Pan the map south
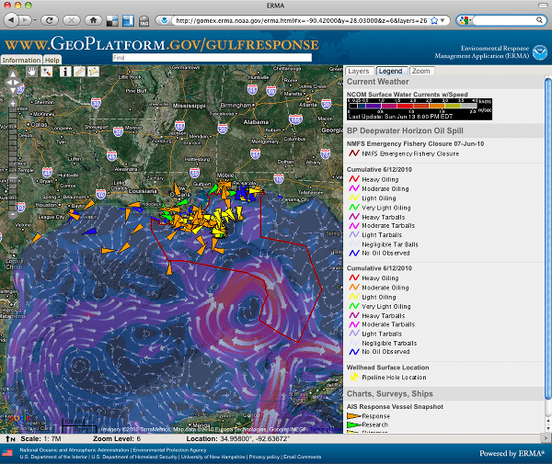552x464 pixels. click(13, 91)
